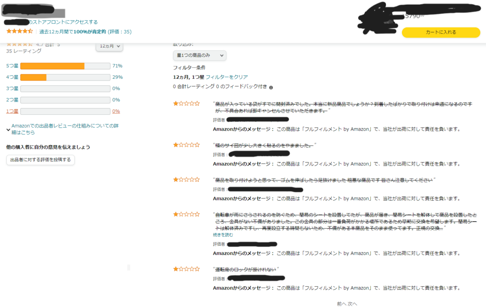
Task: Select the 1つ星 rating label
Action: [x=12, y=111]
